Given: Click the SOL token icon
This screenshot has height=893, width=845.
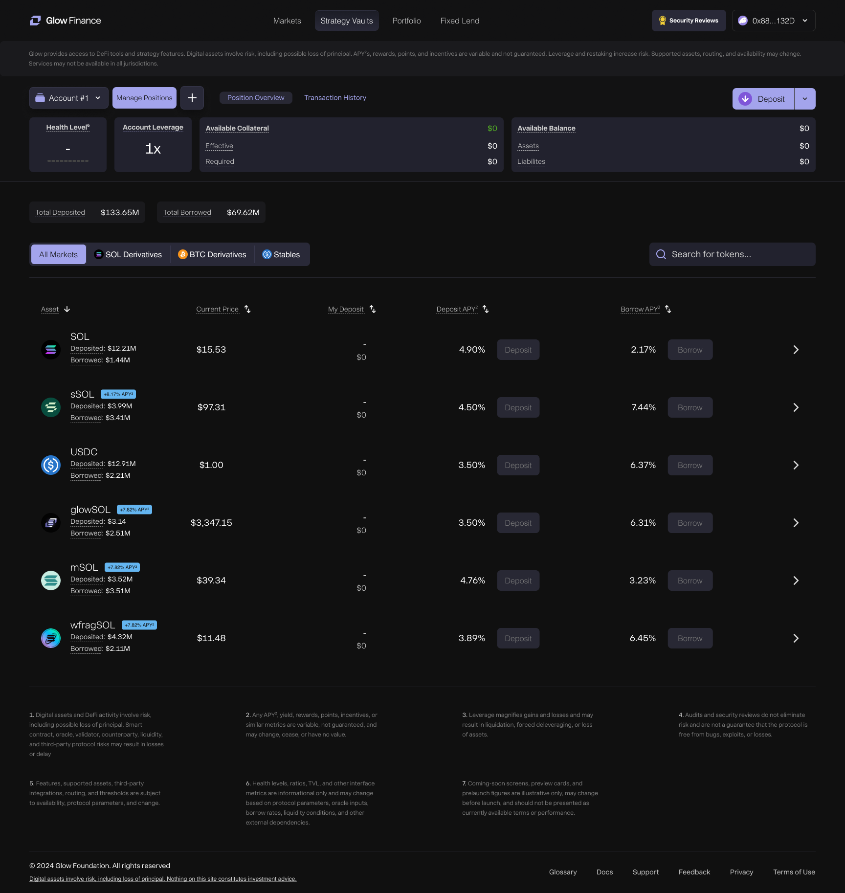Looking at the screenshot, I should pos(51,350).
